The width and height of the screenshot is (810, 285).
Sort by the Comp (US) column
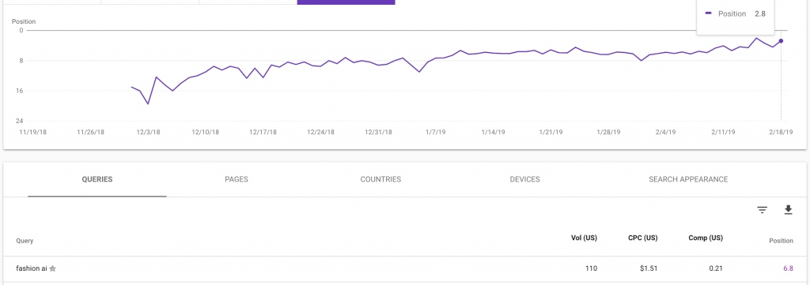click(706, 238)
